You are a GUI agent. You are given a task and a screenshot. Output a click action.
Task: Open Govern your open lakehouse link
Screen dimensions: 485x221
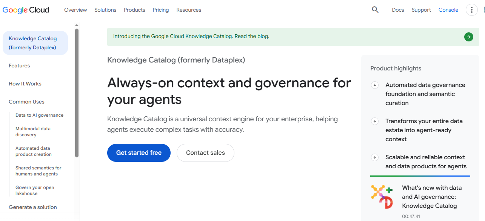click(35, 191)
